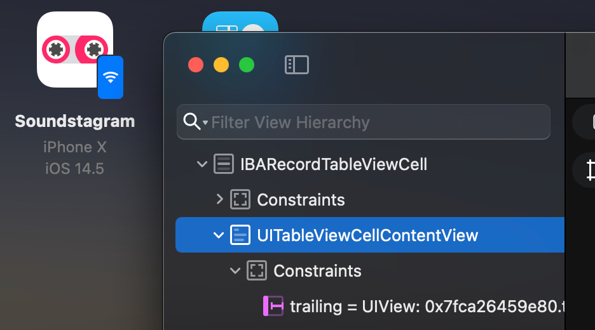Viewport: 595px width, 330px height.
Task: Select collapsed Constraints label under IBARecordTableViewCell
Action: coord(301,200)
